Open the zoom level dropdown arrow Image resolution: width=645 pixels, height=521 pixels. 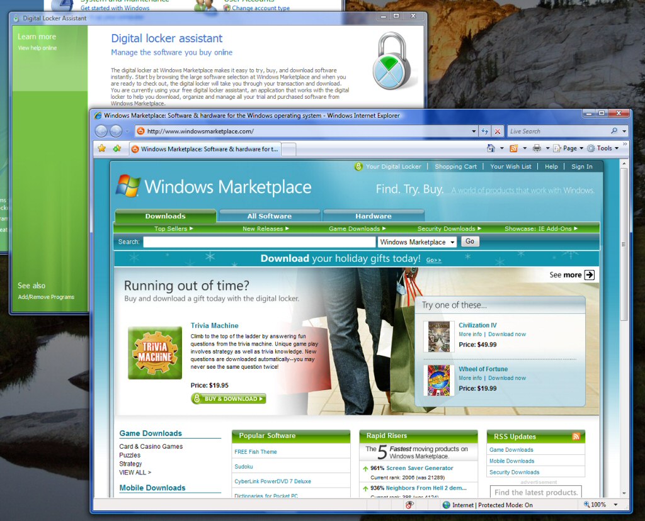click(x=616, y=505)
